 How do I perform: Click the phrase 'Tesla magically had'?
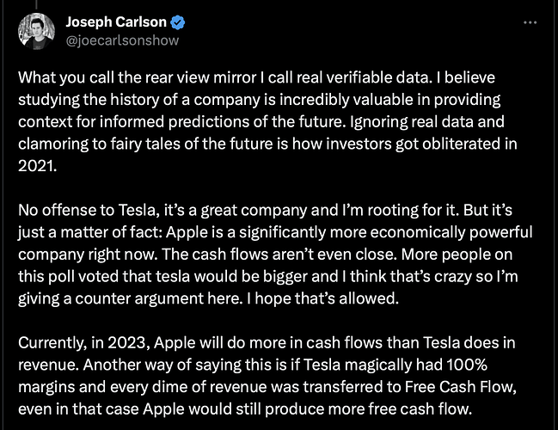(373, 365)
